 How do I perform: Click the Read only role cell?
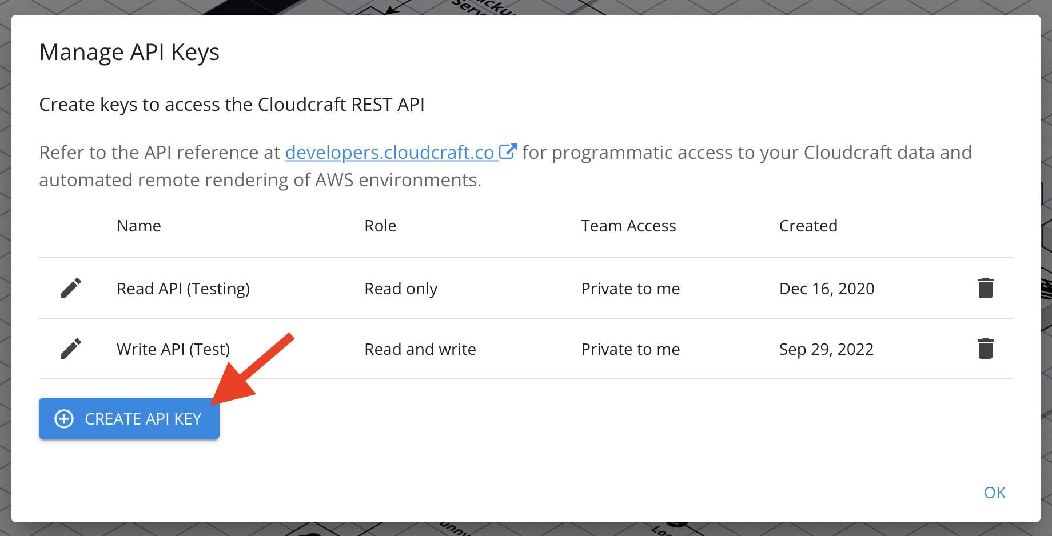pos(401,289)
